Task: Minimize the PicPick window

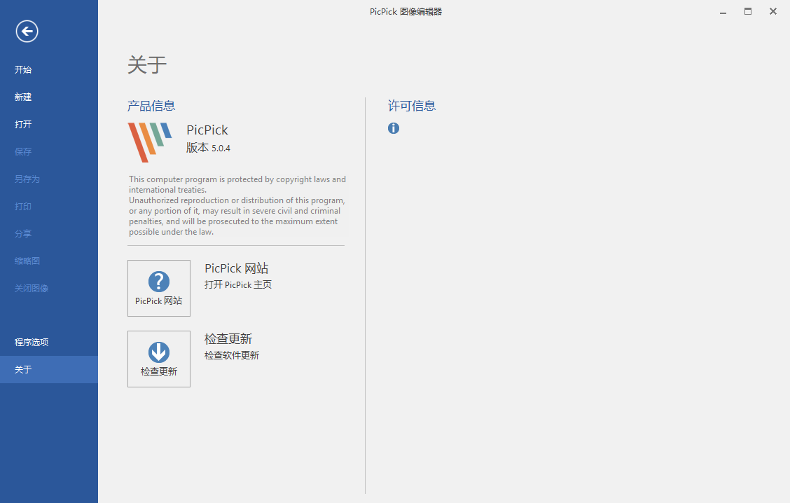Action: (x=722, y=11)
